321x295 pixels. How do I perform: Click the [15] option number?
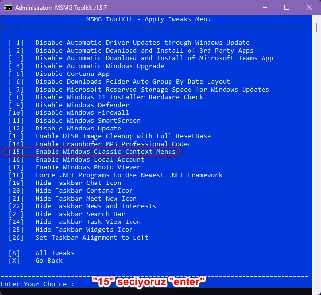[x=16, y=151]
